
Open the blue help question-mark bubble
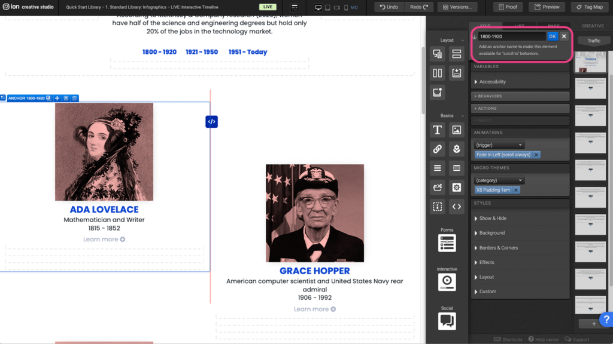(x=606, y=320)
